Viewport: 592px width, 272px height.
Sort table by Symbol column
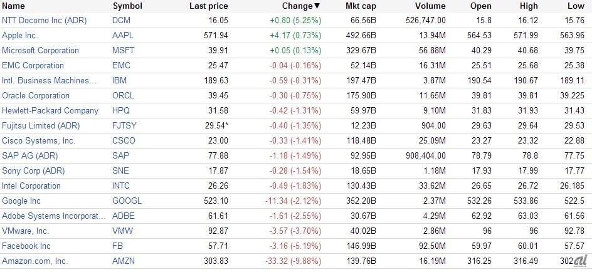[127, 6]
